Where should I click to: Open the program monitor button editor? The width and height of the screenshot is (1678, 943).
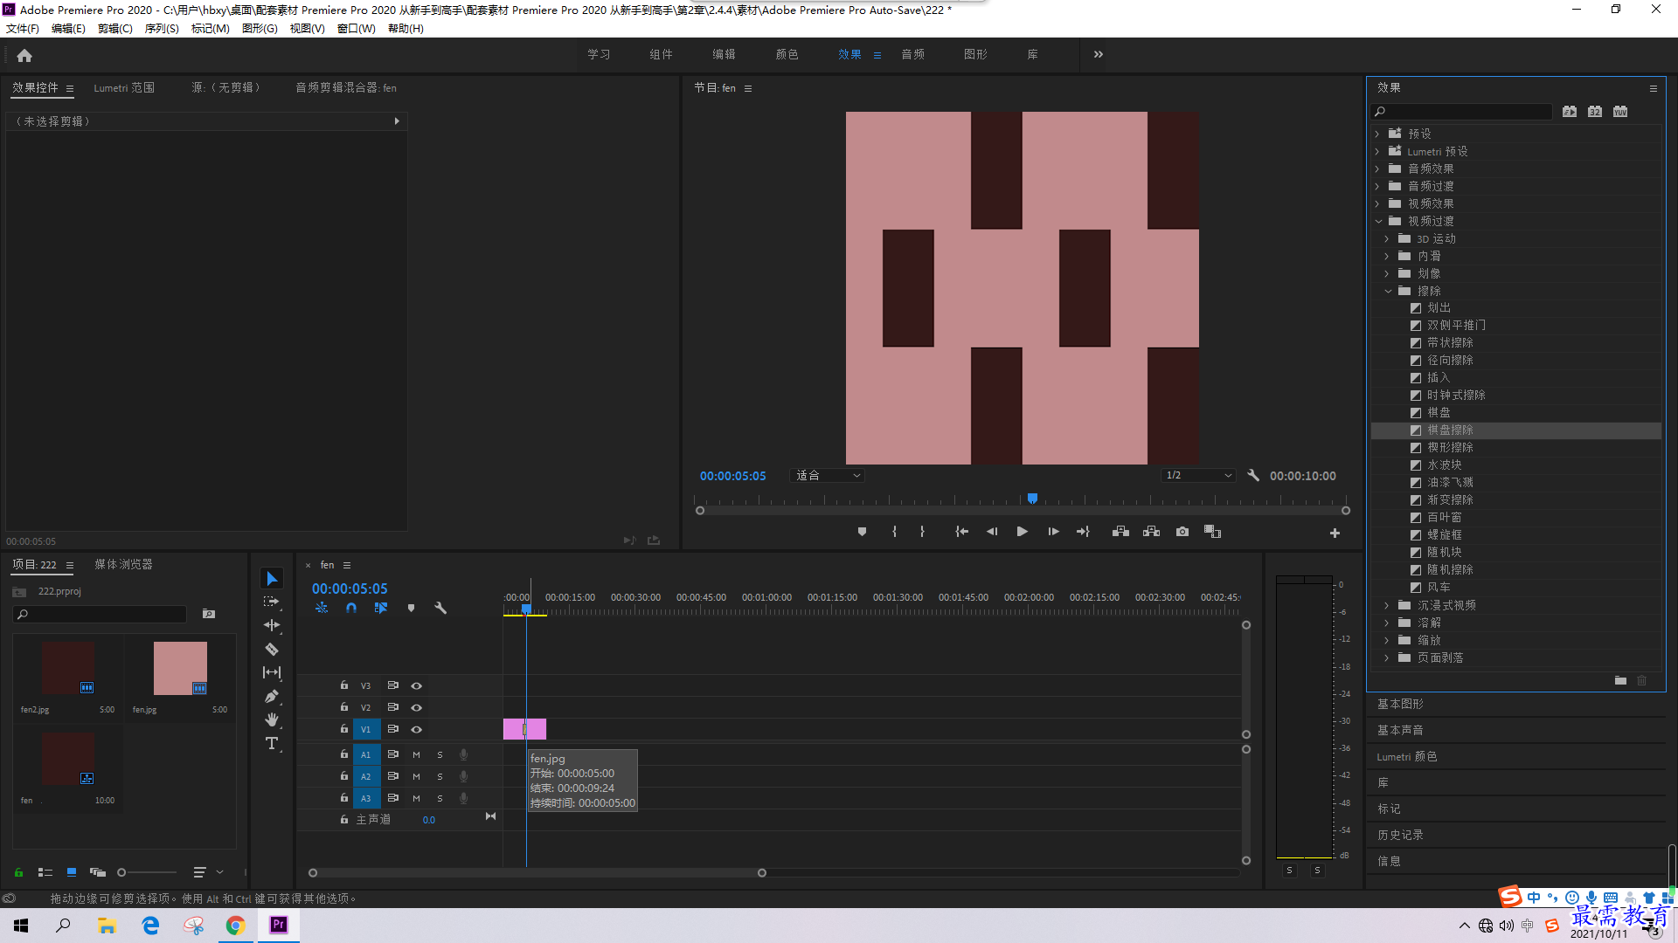pyautogui.click(x=1335, y=533)
